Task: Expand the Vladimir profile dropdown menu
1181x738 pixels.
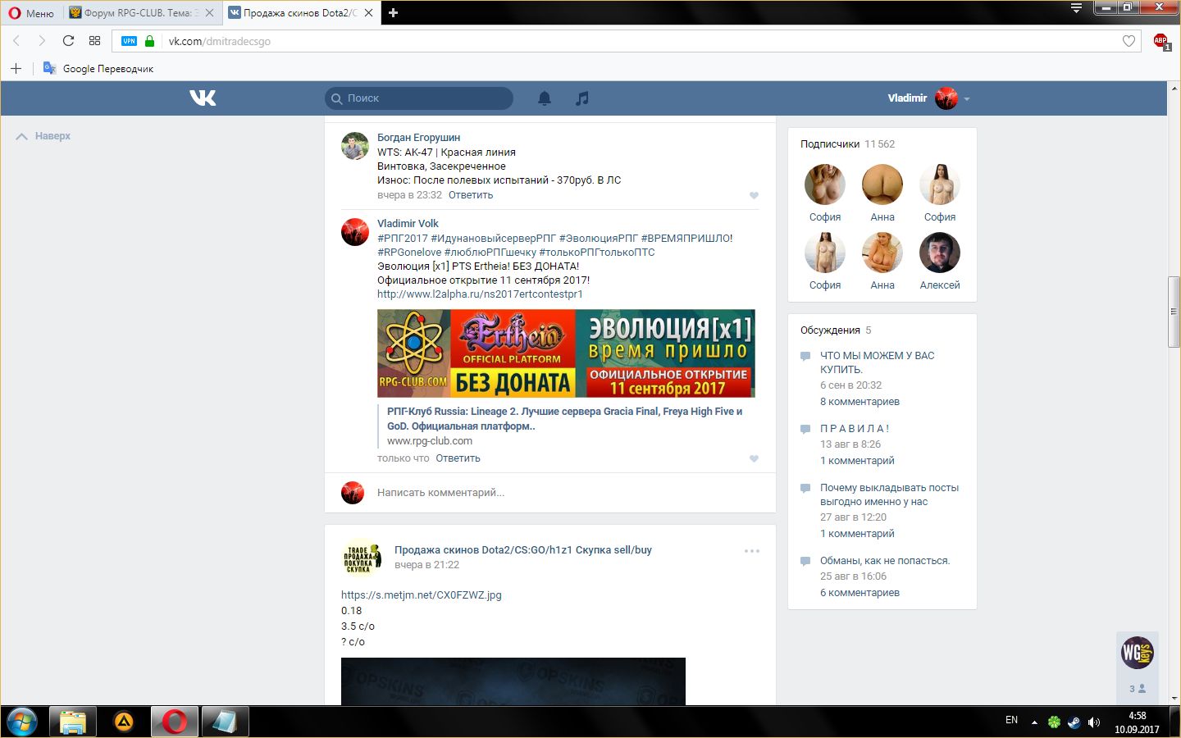Action: click(x=929, y=98)
